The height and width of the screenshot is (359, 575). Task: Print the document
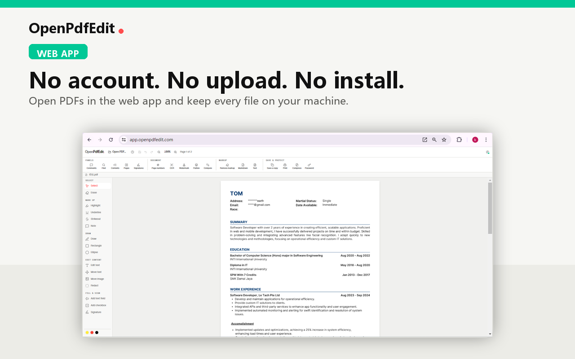285,166
